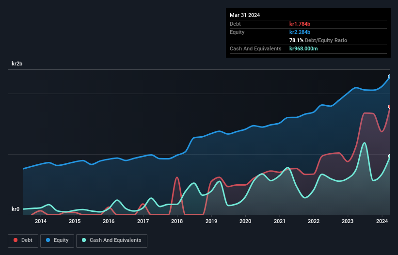Click the 2024 x-axis label
Viewport: 398px width, 255px height.
(x=382, y=221)
